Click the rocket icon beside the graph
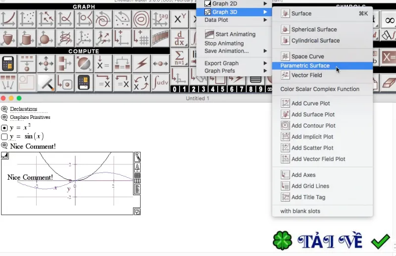 point(137,167)
